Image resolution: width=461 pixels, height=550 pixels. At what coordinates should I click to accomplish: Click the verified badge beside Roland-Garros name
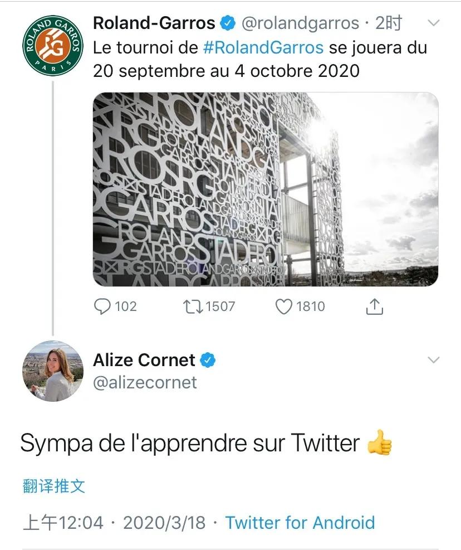click(228, 23)
